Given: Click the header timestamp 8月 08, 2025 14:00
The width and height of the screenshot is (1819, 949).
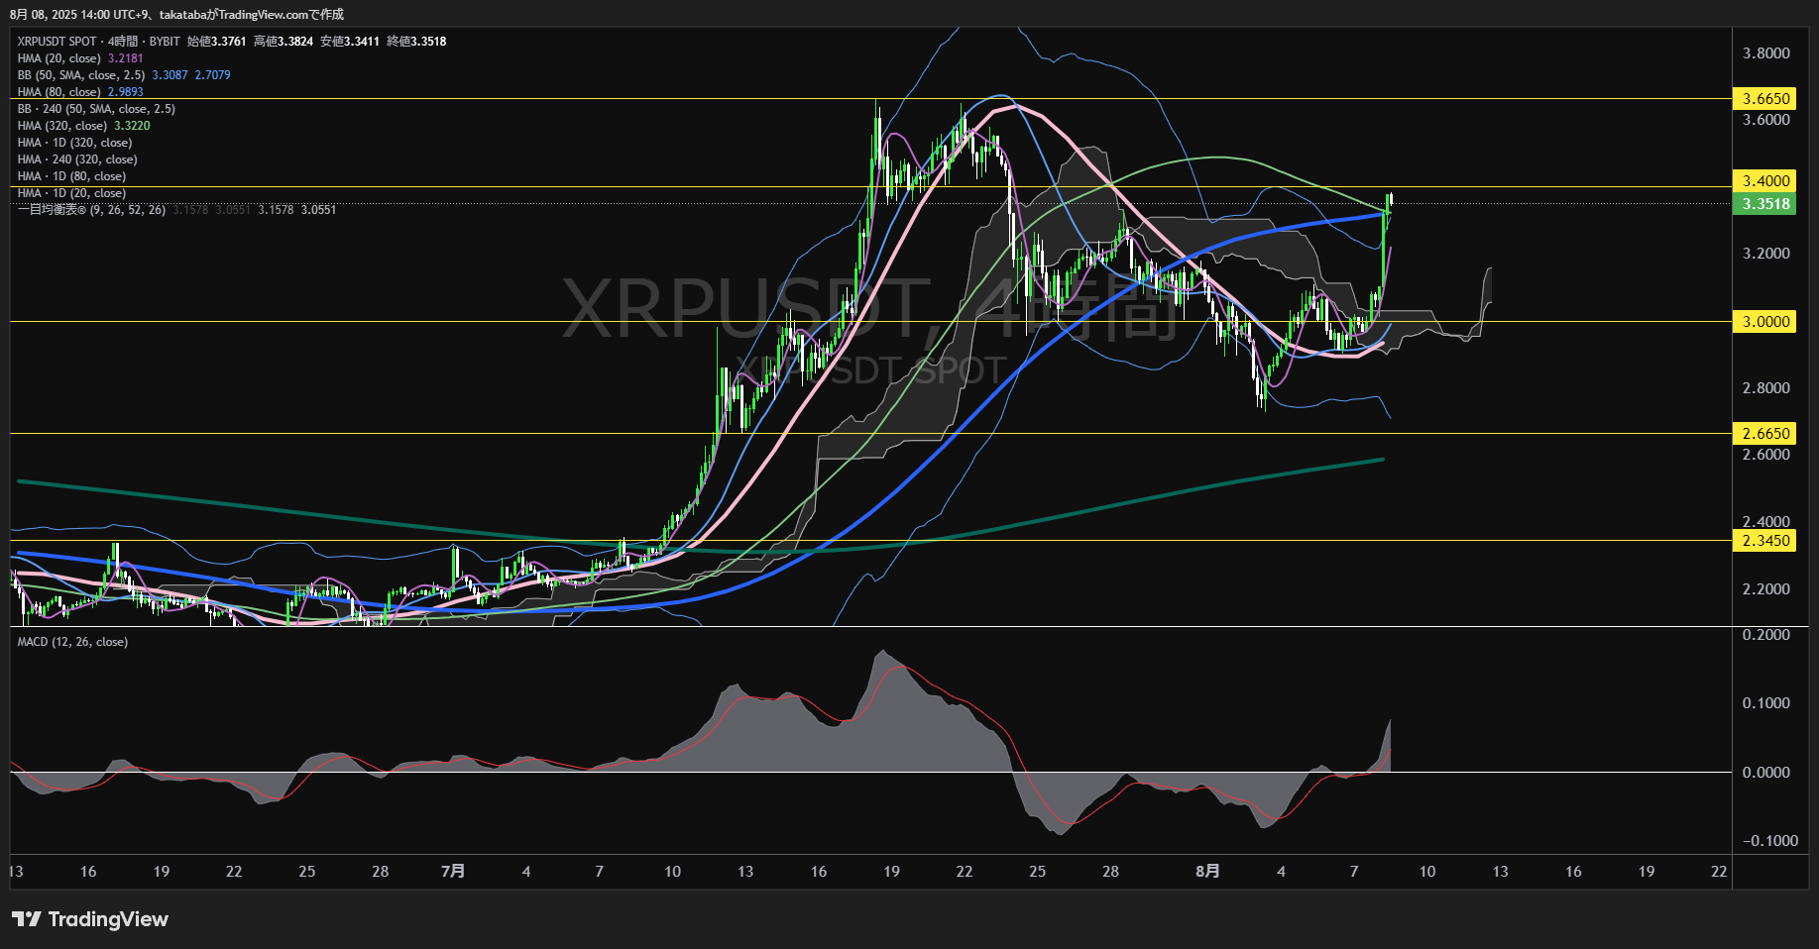Looking at the screenshot, I should (59, 14).
